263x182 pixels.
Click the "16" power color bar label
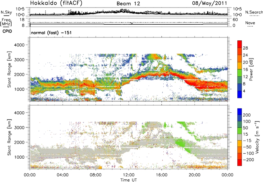(245, 70)
